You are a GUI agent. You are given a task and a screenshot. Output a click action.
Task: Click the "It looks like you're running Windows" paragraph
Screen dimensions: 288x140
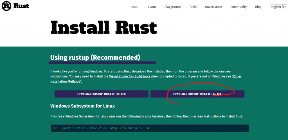coord(146,76)
